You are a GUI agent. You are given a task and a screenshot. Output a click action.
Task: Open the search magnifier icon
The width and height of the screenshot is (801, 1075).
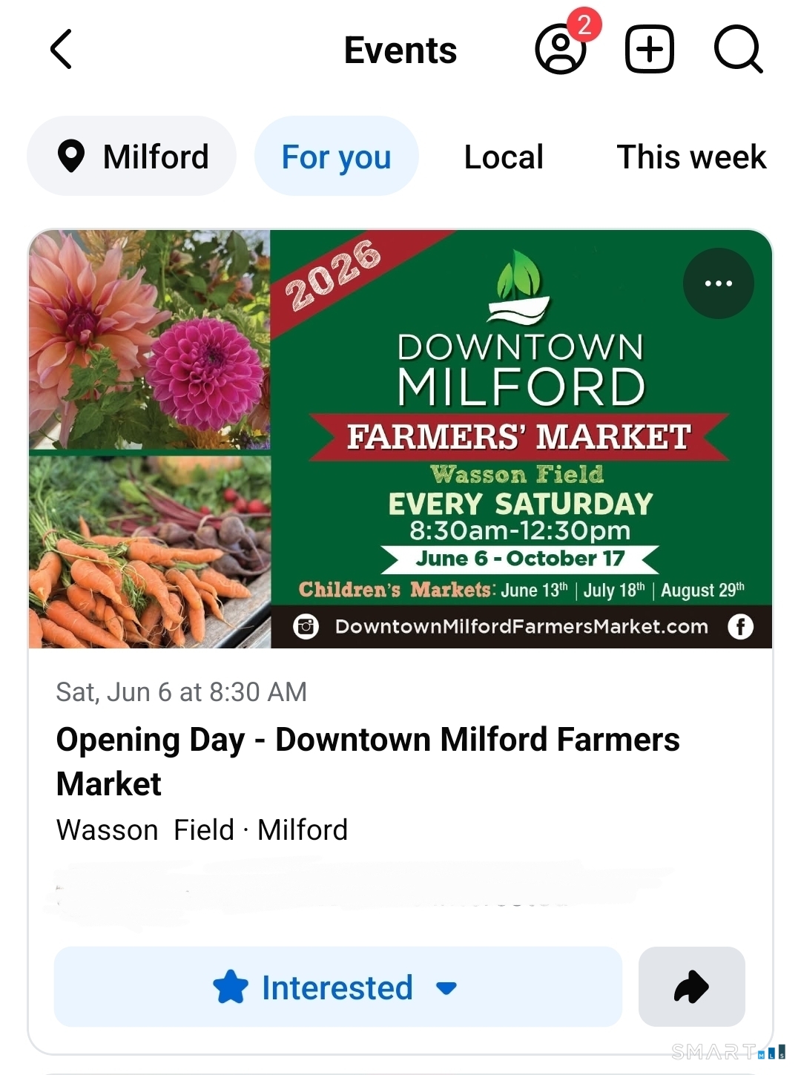click(x=738, y=50)
